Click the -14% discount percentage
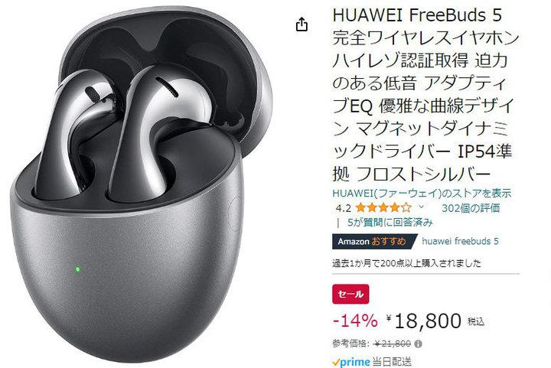 tap(355, 321)
